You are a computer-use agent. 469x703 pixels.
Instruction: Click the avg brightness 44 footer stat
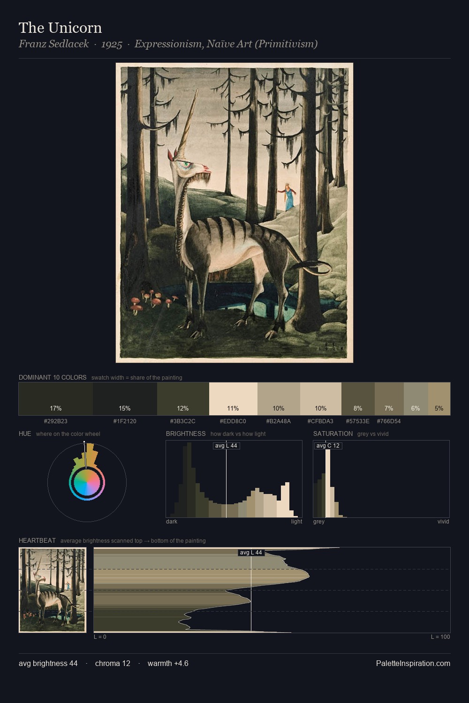point(48,663)
